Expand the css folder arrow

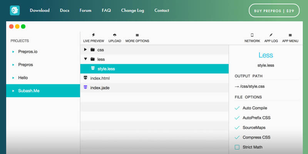(x=85, y=50)
